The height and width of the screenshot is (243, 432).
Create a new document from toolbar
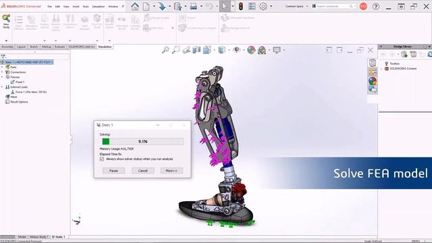(146, 6)
